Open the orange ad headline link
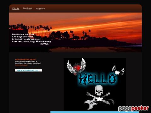151x113 pixels. coord(25,59)
